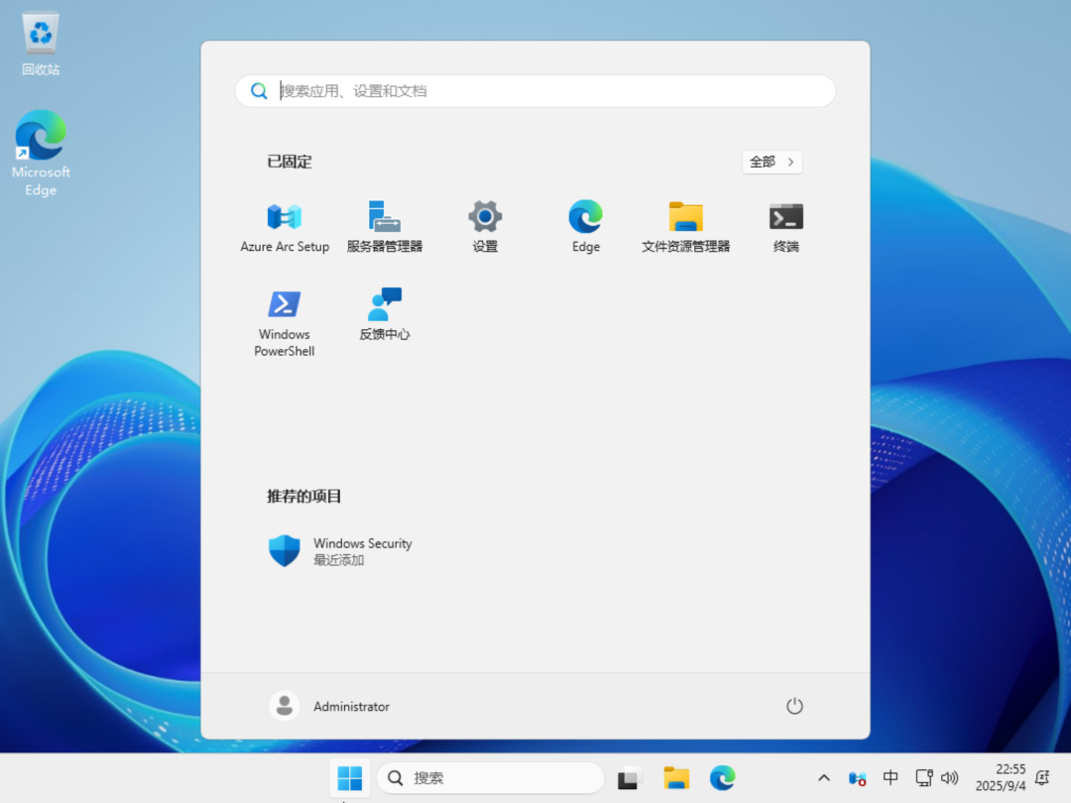1071x803 pixels.
Task: Open the 设置 gear app
Action: pos(485,227)
